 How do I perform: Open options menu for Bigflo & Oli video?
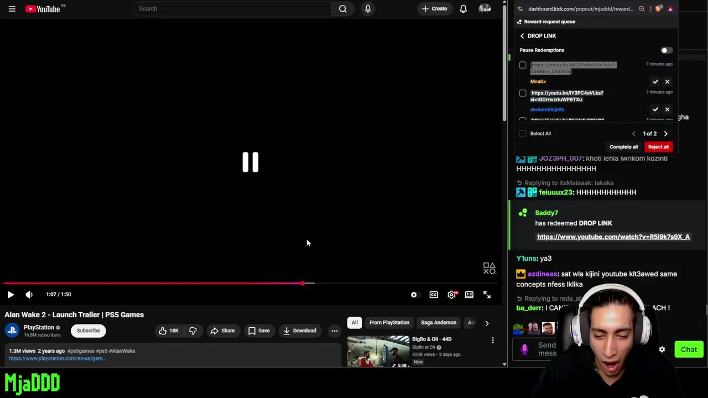[493, 341]
